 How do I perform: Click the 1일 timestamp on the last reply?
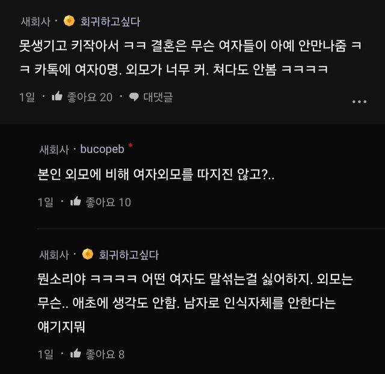click(x=45, y=354)
